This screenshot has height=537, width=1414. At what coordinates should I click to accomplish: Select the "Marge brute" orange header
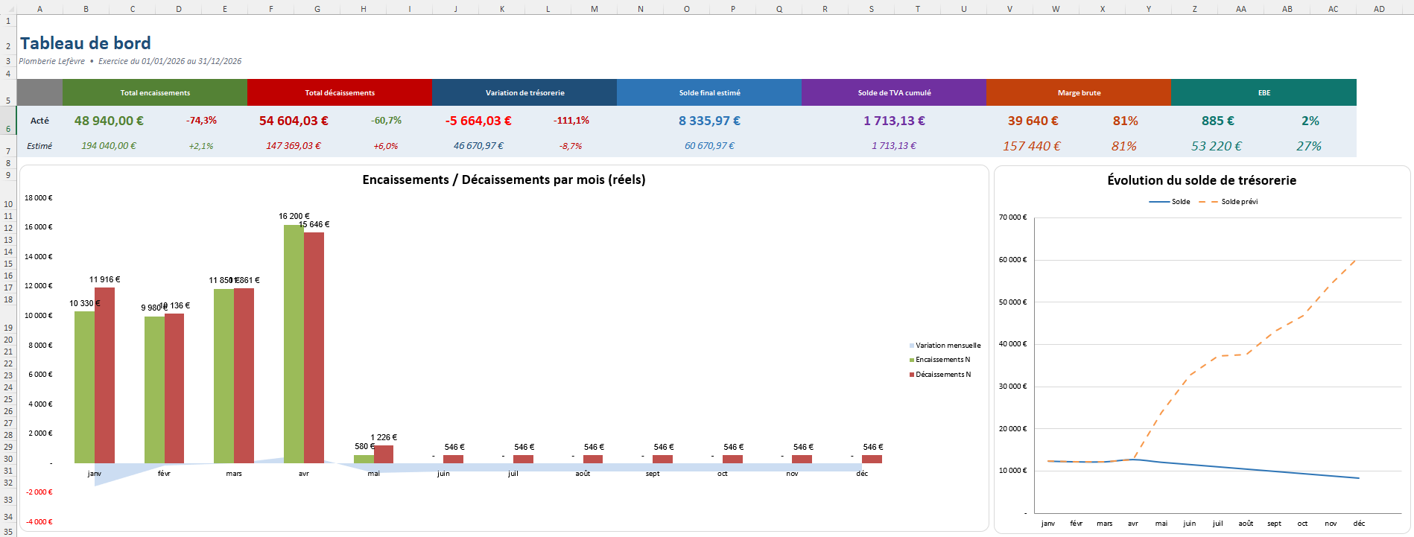(x=1079, y=92)
